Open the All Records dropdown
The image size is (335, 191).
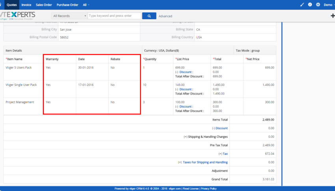click(x=69, y=16)
